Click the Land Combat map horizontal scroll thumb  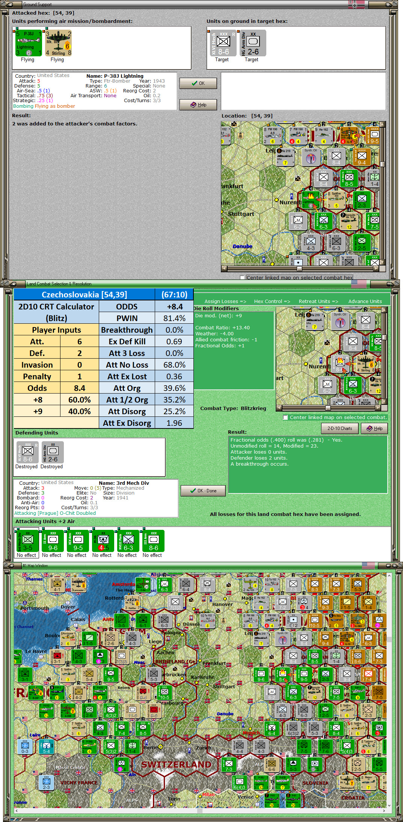pos(328,408)
